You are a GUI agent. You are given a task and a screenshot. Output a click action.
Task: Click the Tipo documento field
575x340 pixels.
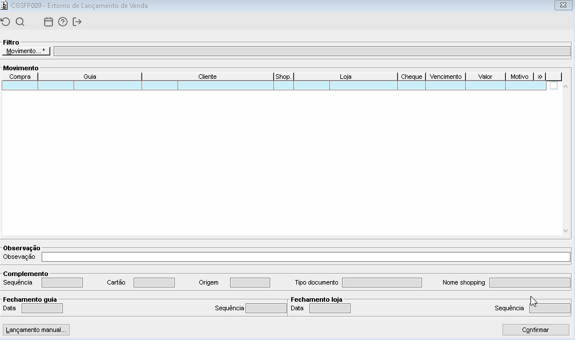[382, 282]
